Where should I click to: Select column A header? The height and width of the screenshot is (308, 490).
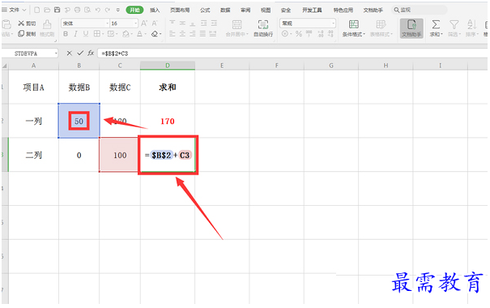click(x=33, y=66)
